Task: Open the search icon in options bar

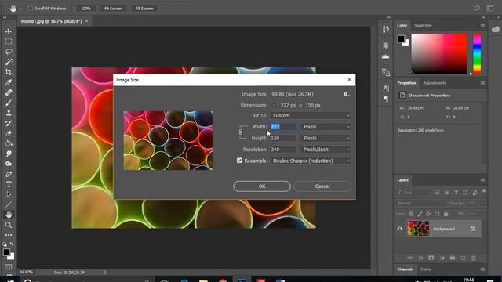Action: pyautogui.click(x=477, y=9)
